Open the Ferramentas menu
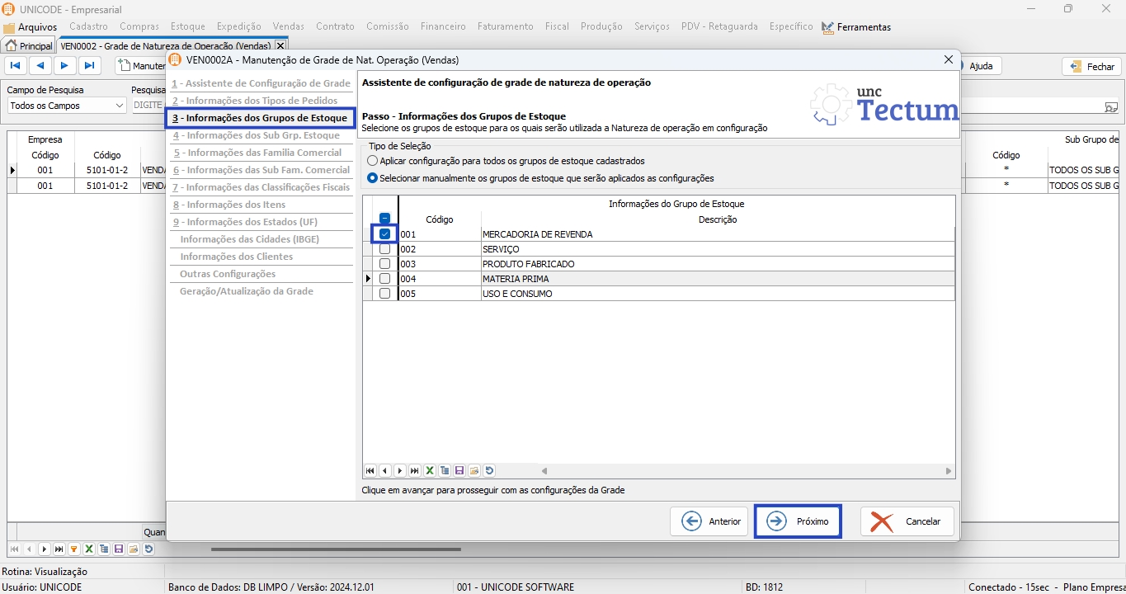Viewport: 1126px width, 594px height. (863, 27)
